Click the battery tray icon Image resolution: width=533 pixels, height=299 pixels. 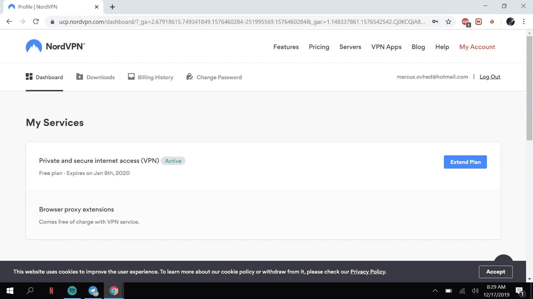click(449, 291)
